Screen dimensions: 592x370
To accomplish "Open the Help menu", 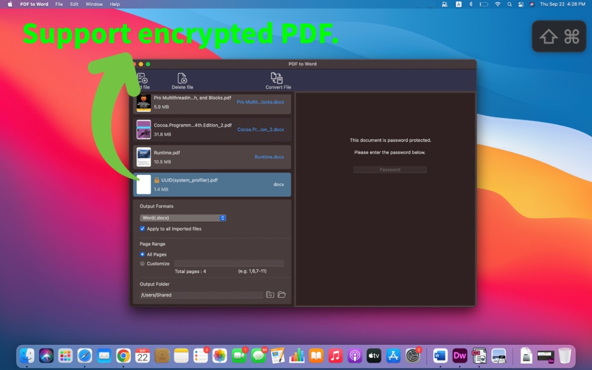I will pyautogui.click(x=115, y=4).
